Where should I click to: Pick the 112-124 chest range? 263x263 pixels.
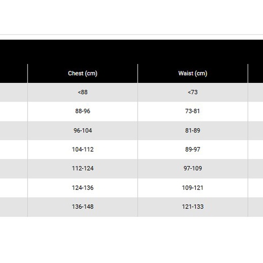point(82,168)
